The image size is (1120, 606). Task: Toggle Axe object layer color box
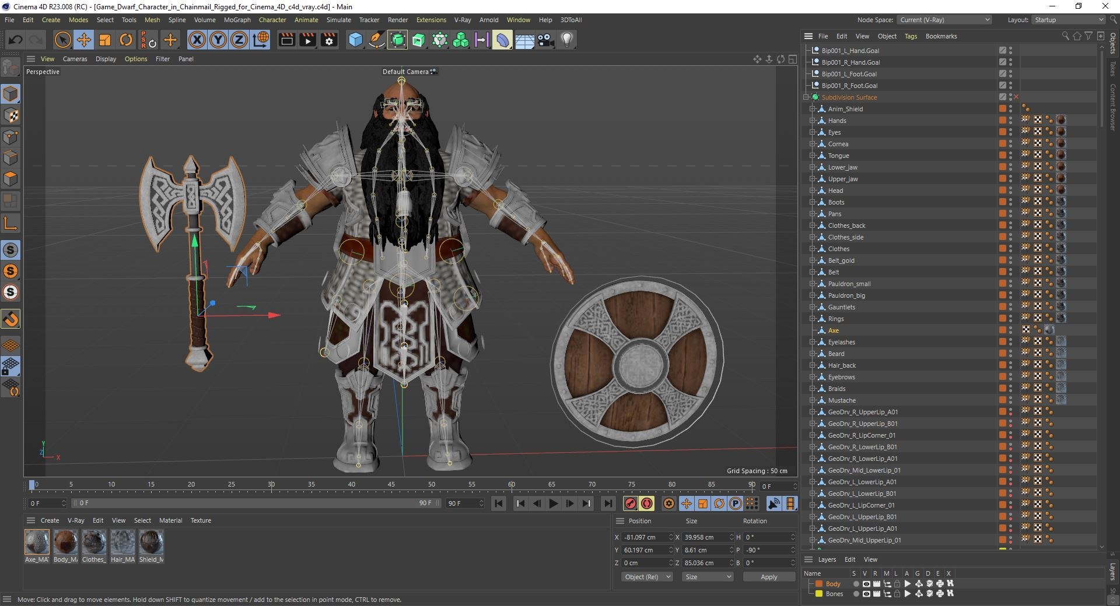[x=1002, y=330]
